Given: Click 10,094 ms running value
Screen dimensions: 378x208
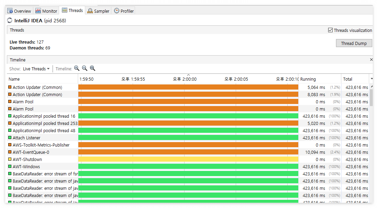Looking at the screenshot, I should click(x=315, y=152).
